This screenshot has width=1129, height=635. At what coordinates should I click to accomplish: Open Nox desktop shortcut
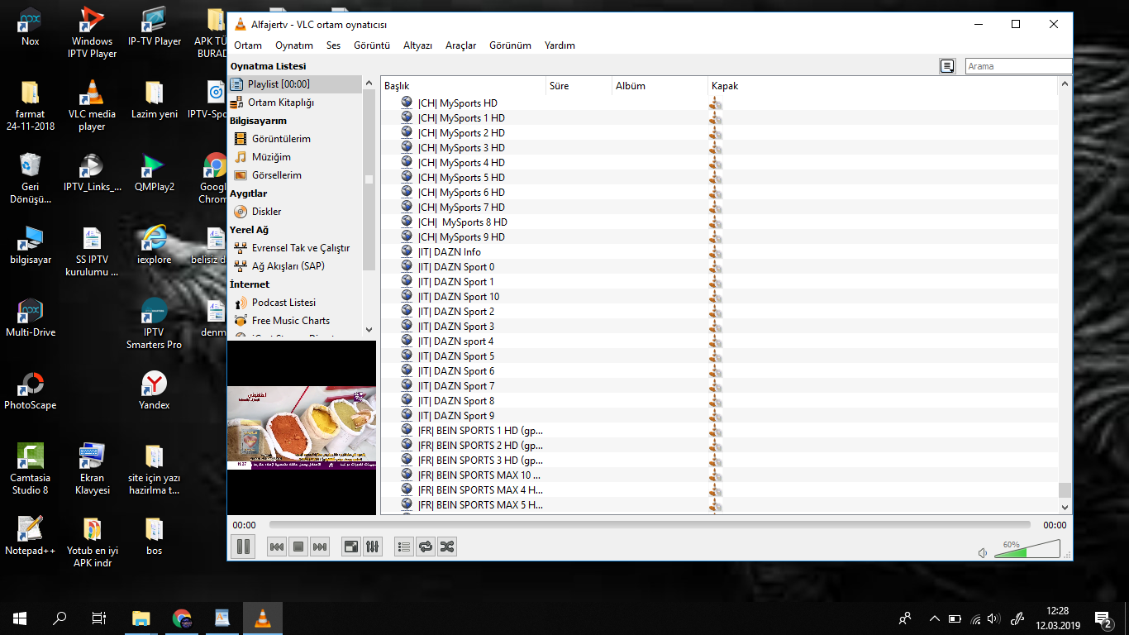[31, 27]
